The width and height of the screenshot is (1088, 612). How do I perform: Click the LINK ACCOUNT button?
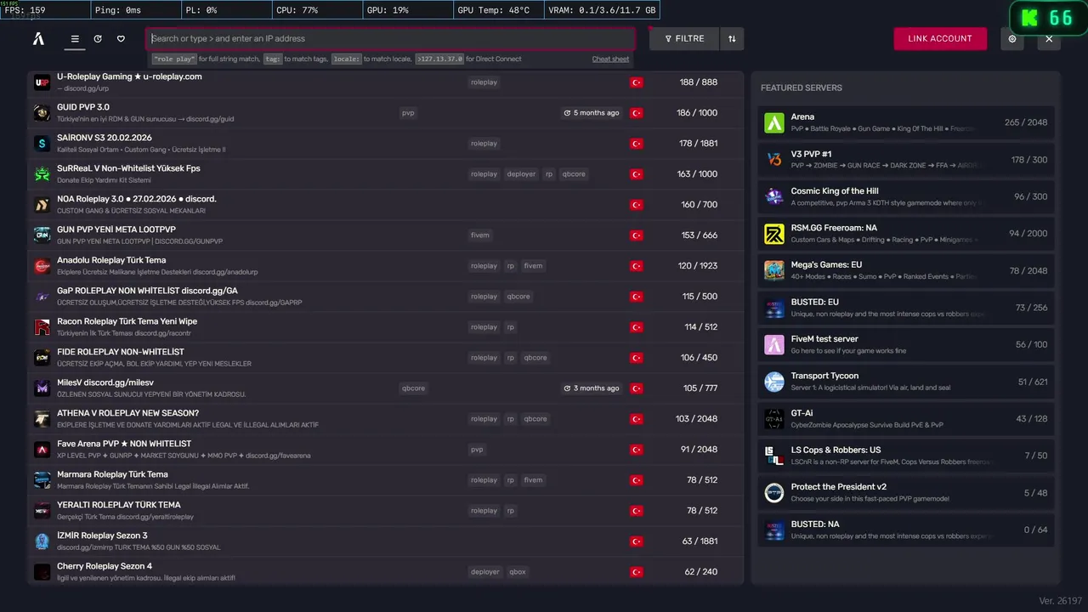940,38
